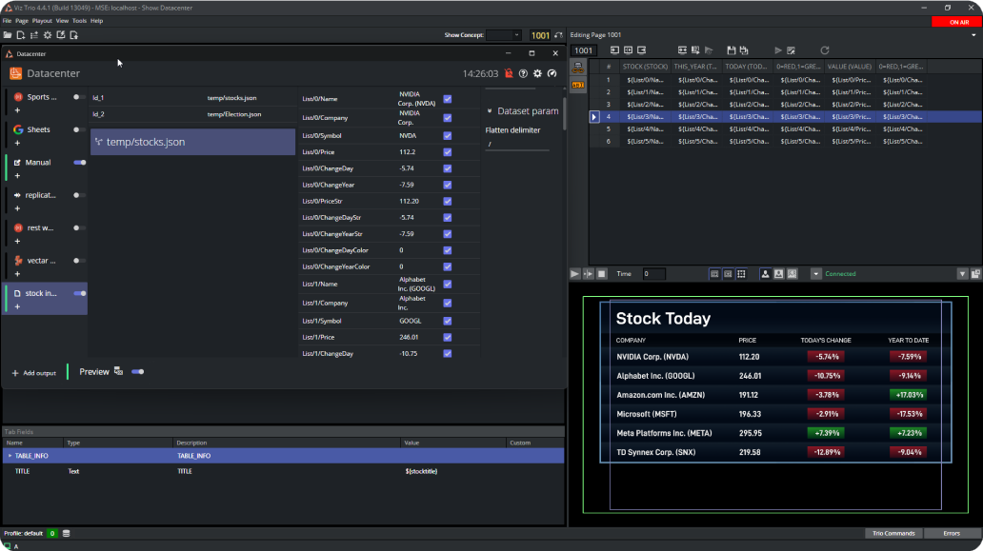Select the Id_1 temp/stocks.json dataset row

click(x=192, y=98)
